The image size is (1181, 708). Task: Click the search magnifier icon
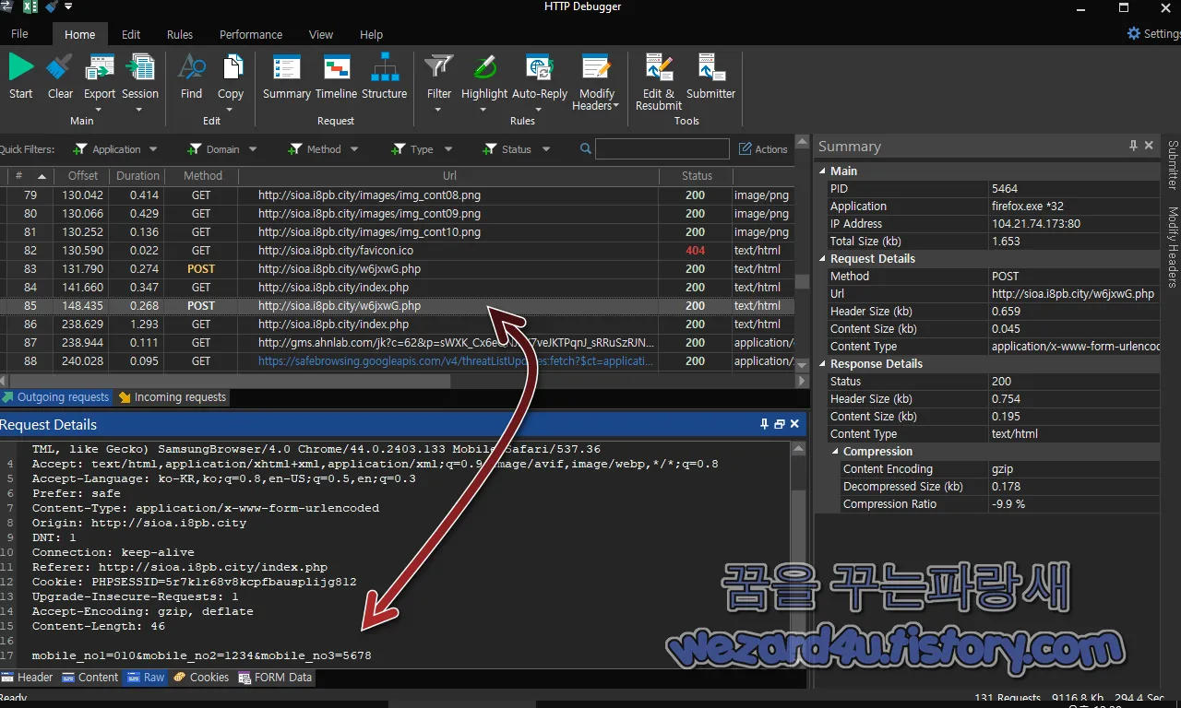586,148
